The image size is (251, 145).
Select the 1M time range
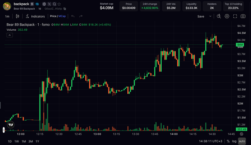24,141
